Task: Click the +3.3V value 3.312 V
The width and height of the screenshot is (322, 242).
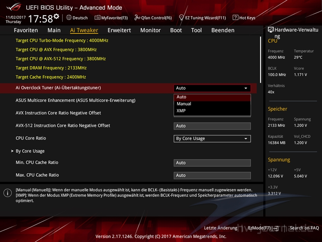Action: (x=275, y=194)
